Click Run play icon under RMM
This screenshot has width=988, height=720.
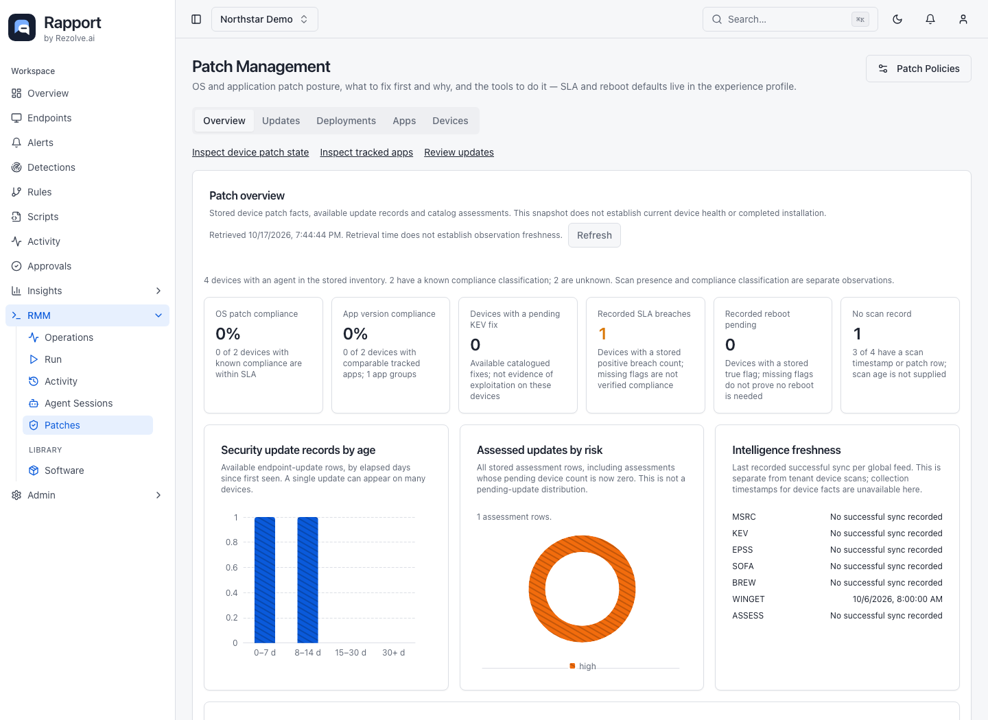click(x=34, y=359)
